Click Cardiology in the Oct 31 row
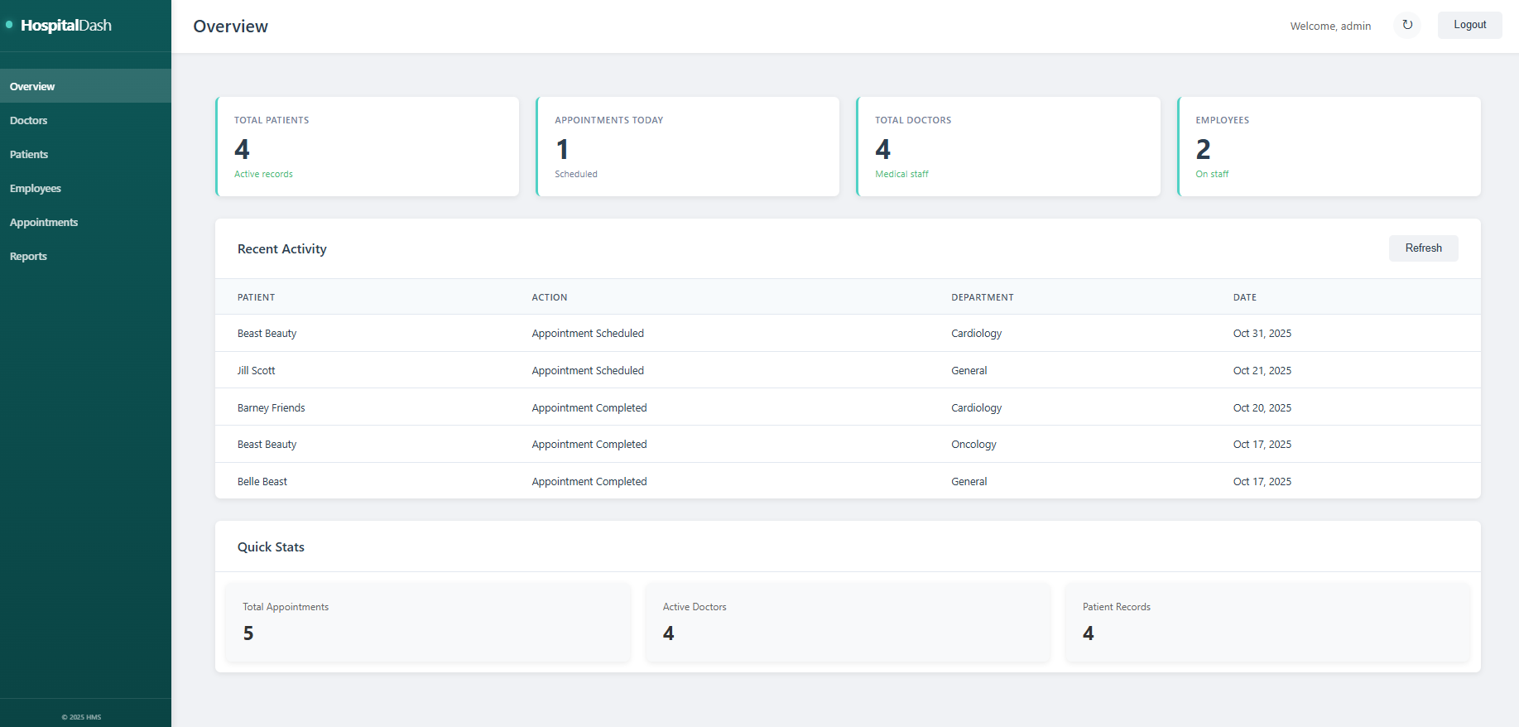 click(976, 334)
